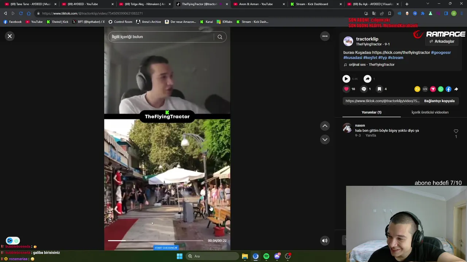Click the white share count icon

click(x=367, y=79)
